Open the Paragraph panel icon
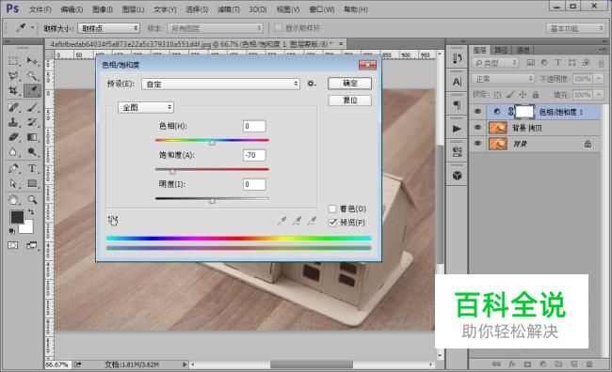612x372 pixels. click(457, 105)
